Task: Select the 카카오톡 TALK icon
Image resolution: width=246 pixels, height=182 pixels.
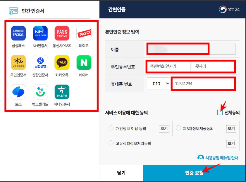Action: [62, 62]
